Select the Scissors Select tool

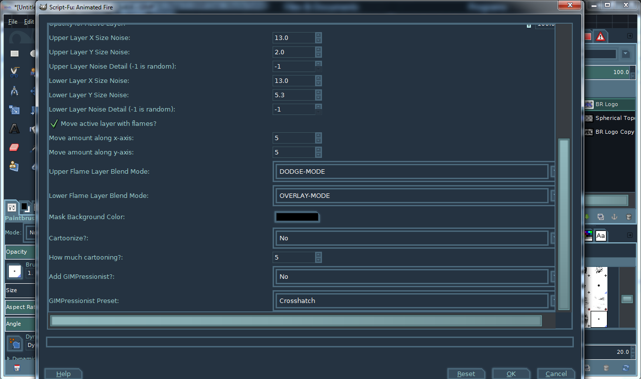tap(14, 72)
